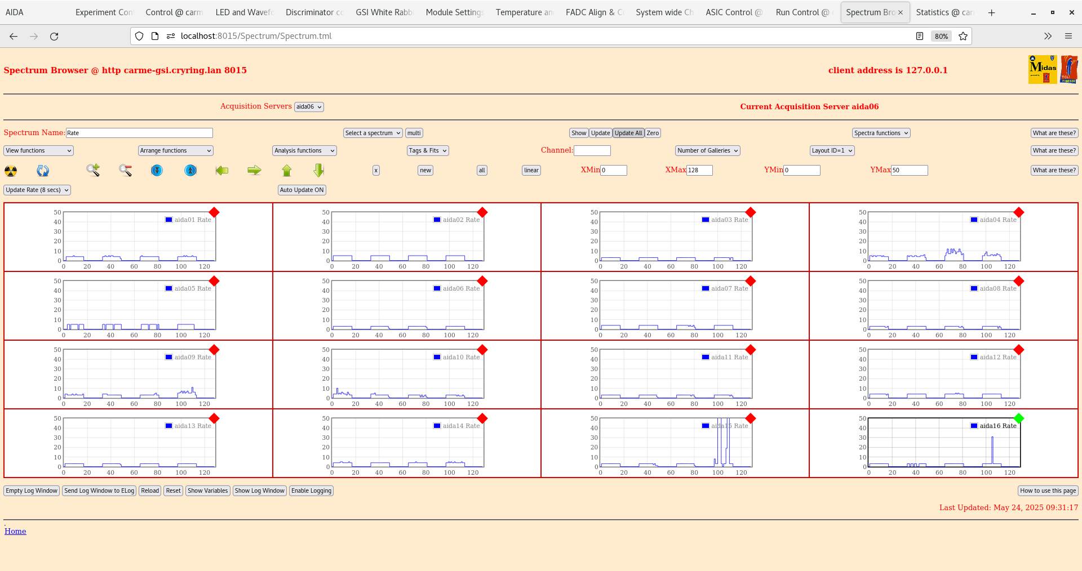Open the Analysis functions dropdown

pyautogui.click(x=304, y=150)
